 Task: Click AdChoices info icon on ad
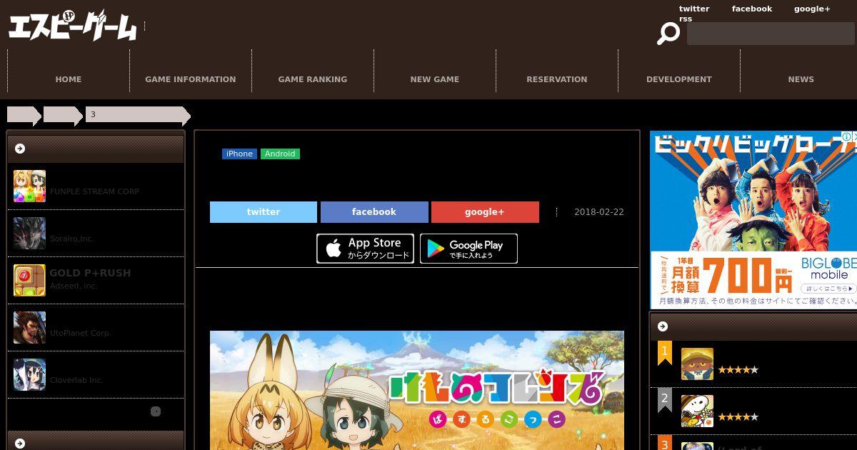(x=846, y=136)
